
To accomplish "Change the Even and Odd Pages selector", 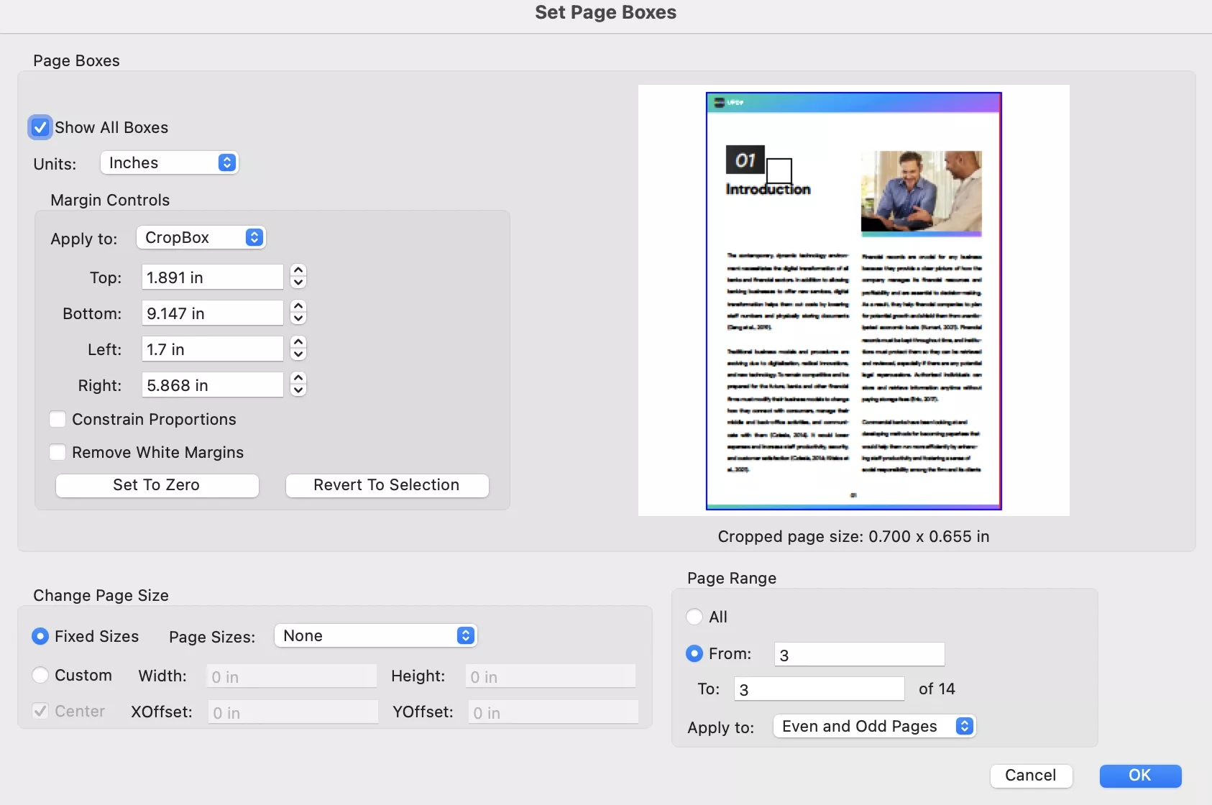I will (873, 726).
